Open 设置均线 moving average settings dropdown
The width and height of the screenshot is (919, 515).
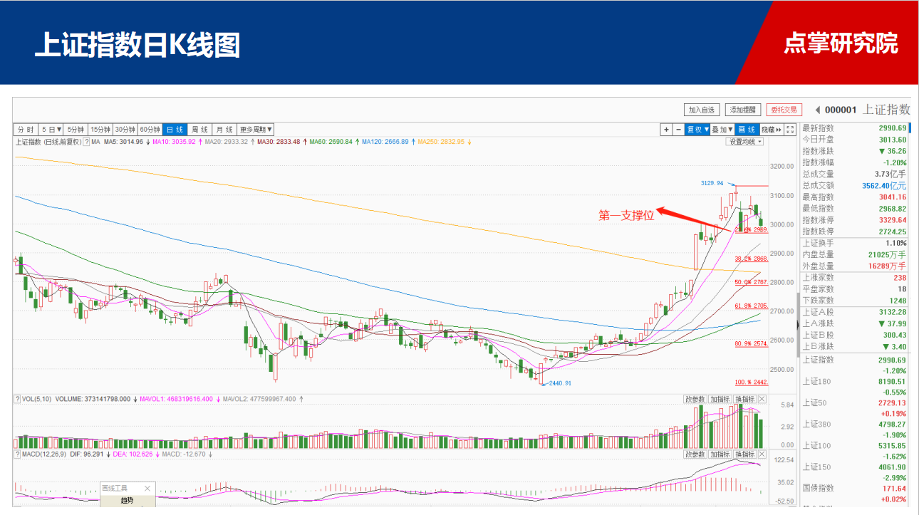pyautogui.click(x=744, y=142)
